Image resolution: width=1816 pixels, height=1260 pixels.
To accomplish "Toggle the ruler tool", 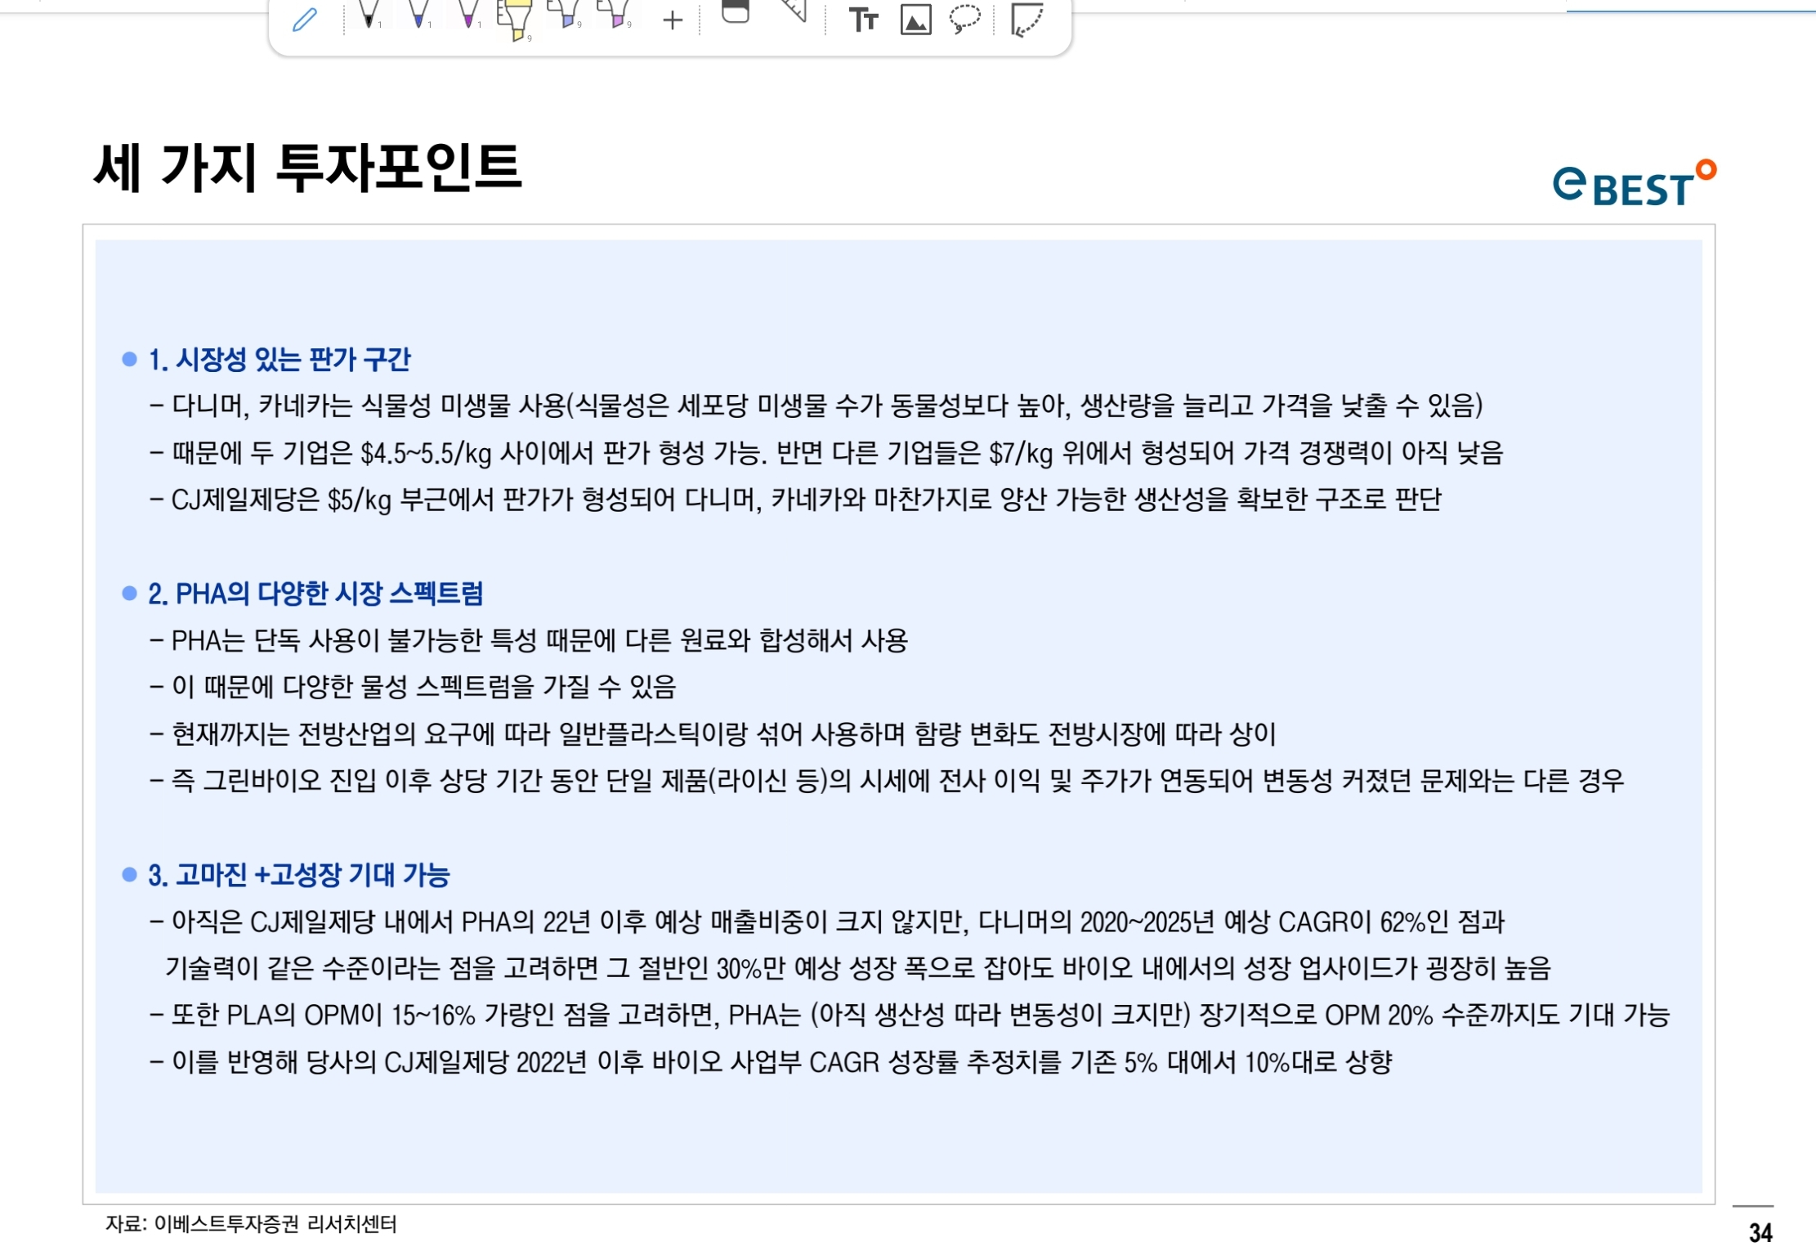I will pyautogui.click(x=793, y=11).
